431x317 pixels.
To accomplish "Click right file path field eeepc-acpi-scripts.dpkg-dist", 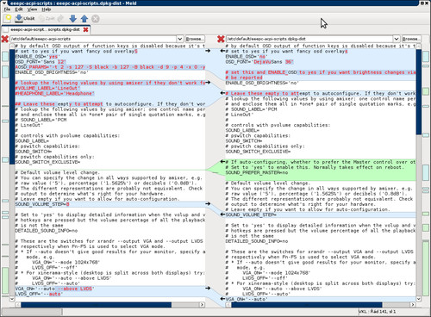I will [309, 39].
